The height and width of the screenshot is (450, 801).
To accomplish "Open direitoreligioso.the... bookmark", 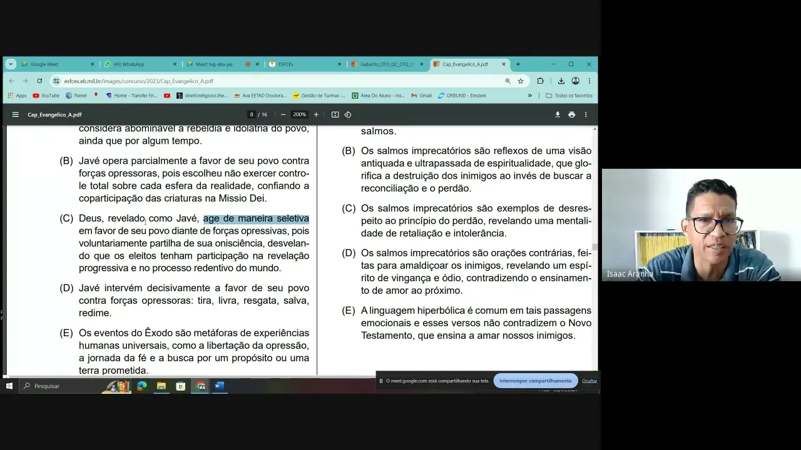I will 202,96.
